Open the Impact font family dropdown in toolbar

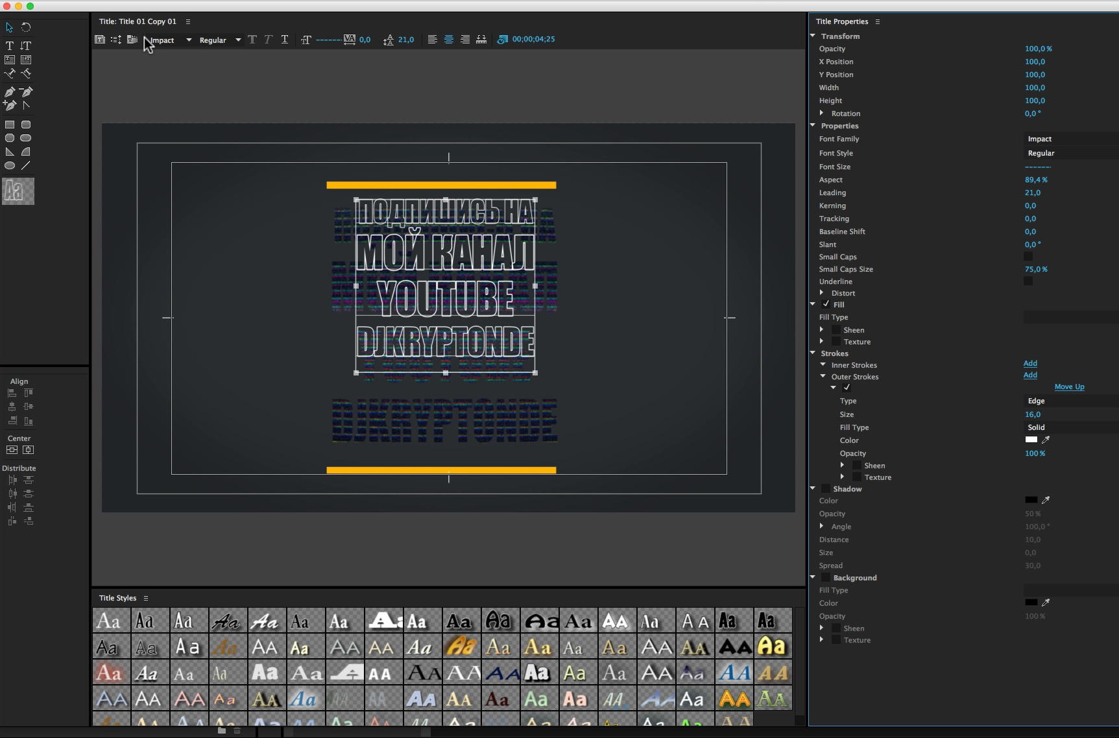pyautogui.click(x=171, y=40)
